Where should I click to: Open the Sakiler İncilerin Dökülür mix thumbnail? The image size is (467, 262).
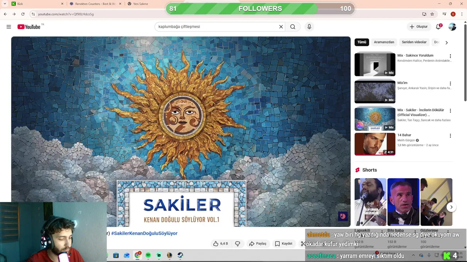point(375,119)
